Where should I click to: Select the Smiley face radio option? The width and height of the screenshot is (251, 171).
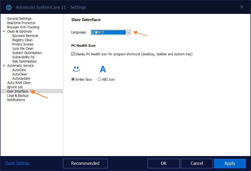click(x=73, y=79)
